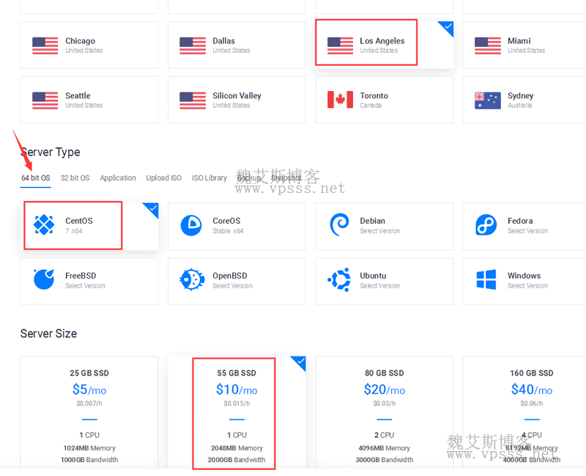Pick the Fedora logo icon
The height and width of the screenshot is (476, 586).
(x=486, y=225)
